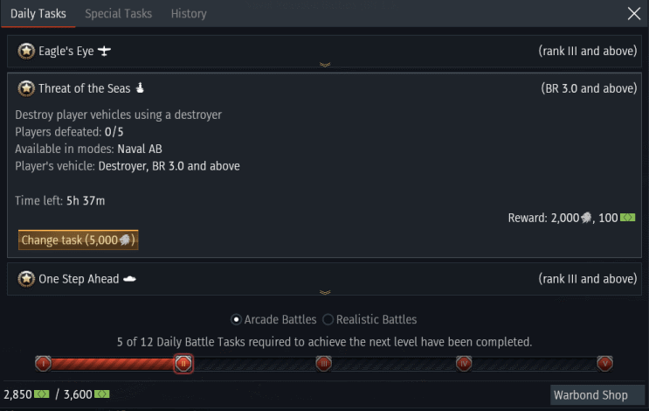Click level III marker on progress bar
This screenshot has width=649, height=411.
(323, 363)
